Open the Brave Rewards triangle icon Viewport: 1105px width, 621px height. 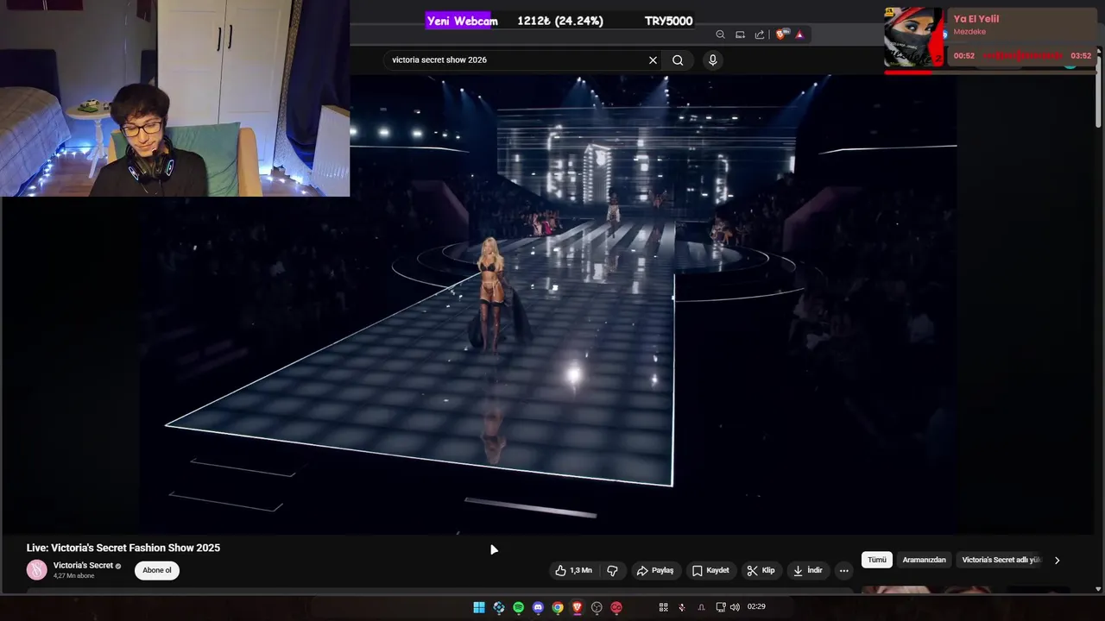pyautogui.click(x=799, y=34)
